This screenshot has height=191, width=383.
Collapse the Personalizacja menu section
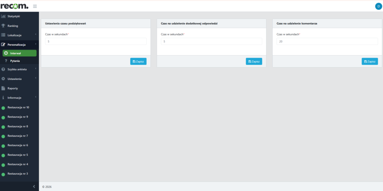(19, 44)
